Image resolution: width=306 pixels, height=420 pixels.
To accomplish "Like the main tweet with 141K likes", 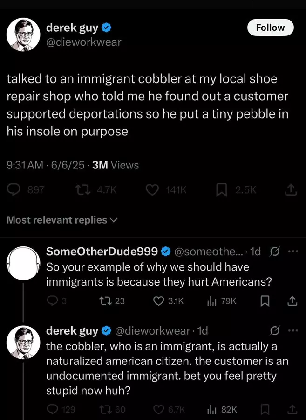I will [152, 190].
